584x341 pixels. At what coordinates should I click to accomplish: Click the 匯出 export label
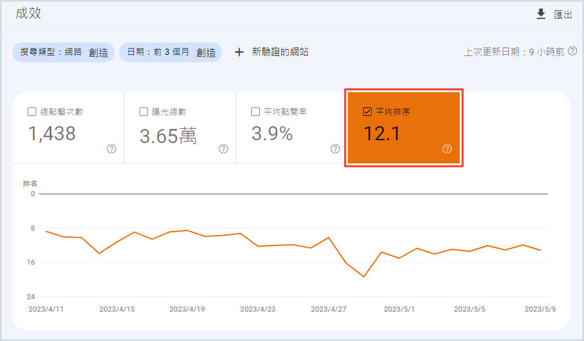tap(563, 15)
